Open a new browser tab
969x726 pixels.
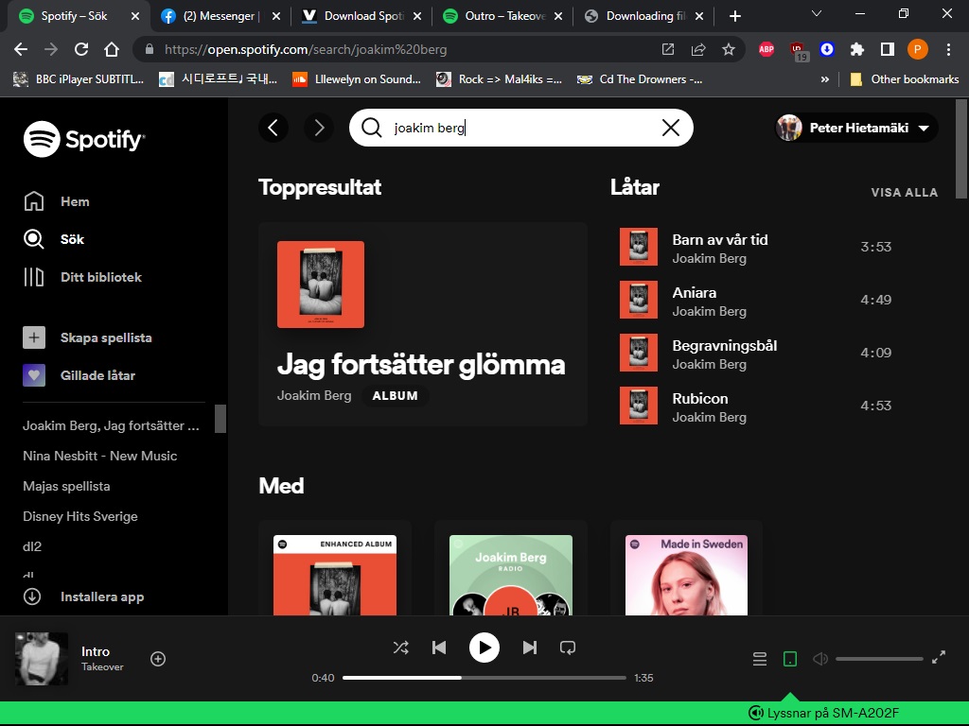(734, 16)
